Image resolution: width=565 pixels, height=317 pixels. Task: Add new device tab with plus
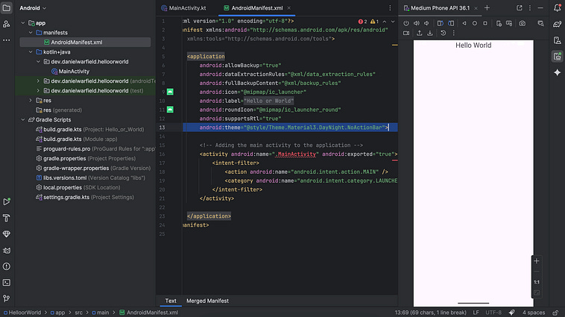[x=487, y=8]
